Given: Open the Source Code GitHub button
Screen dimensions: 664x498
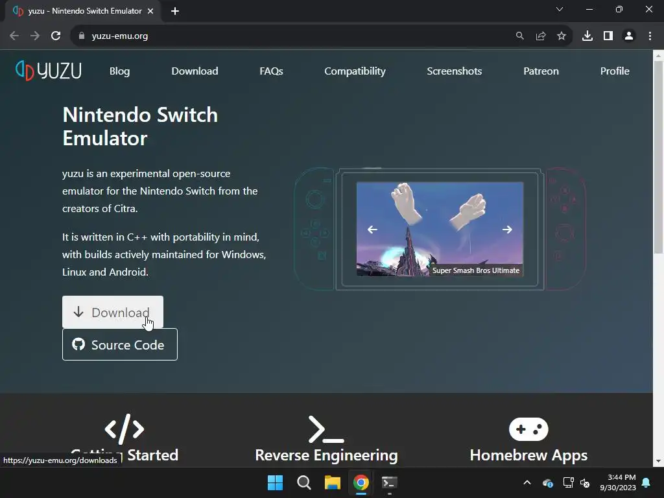Looking at the screenshot, I should 120,344.
